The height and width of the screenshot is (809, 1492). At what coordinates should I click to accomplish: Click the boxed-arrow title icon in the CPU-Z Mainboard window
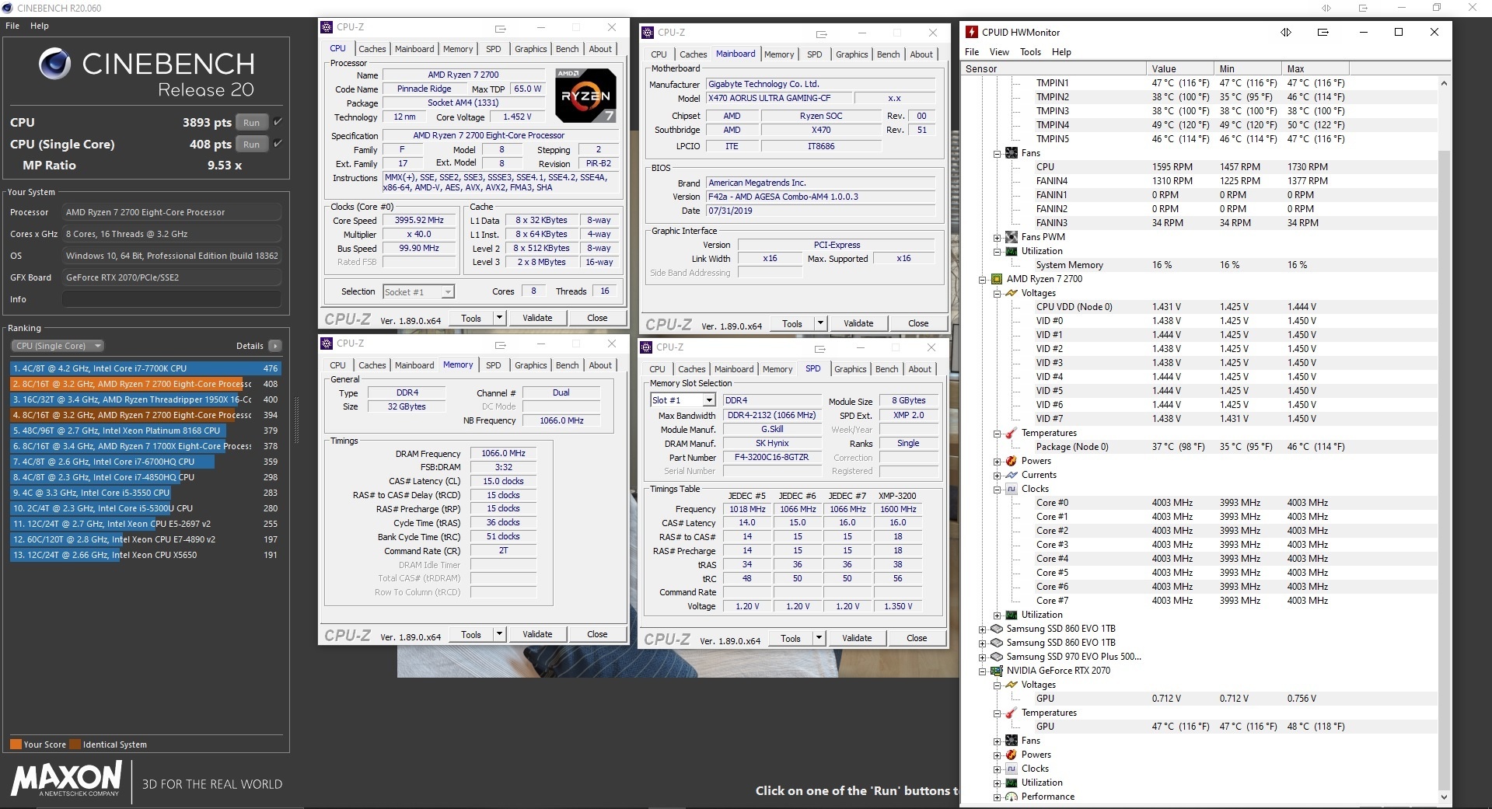[822, 33]
